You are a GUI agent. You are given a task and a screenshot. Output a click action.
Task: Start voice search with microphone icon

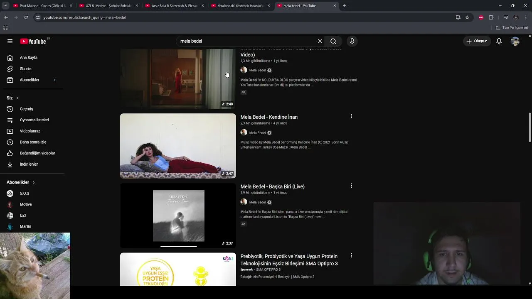coord(352,41)
